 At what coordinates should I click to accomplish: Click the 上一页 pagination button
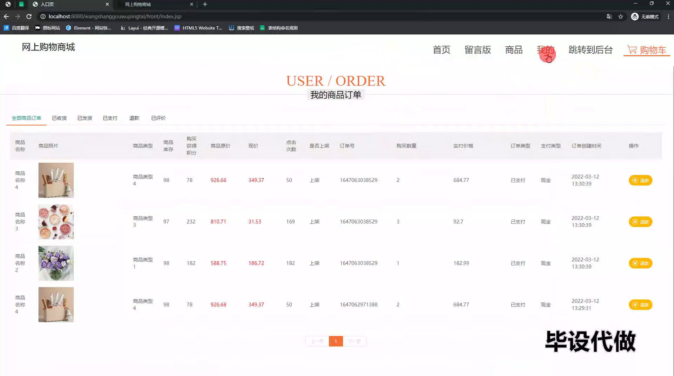317,341
